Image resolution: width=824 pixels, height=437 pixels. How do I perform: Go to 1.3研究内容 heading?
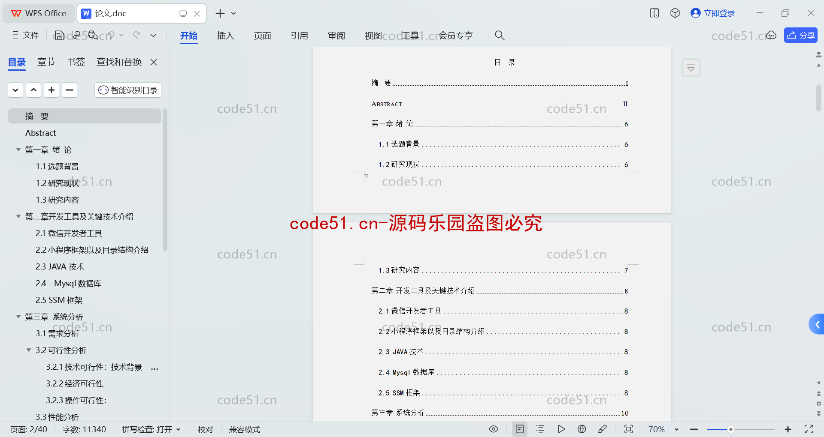click(x=58, y=200)
